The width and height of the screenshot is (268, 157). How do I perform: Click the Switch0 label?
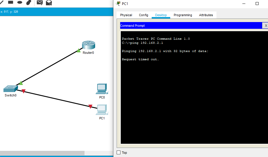click(11, 95)
